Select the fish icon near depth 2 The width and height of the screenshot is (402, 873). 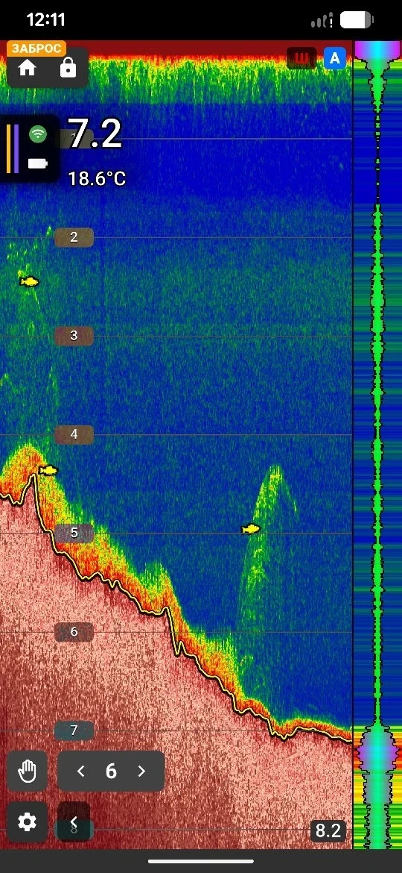tap(30, 282)
